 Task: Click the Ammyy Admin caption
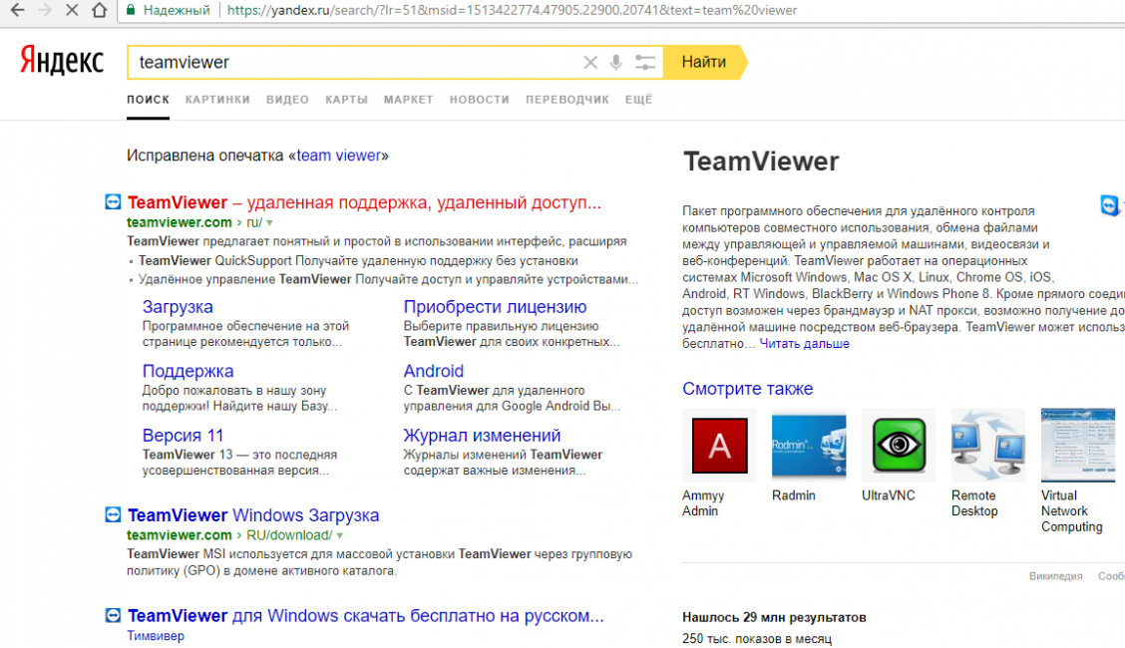coord(703,503)
